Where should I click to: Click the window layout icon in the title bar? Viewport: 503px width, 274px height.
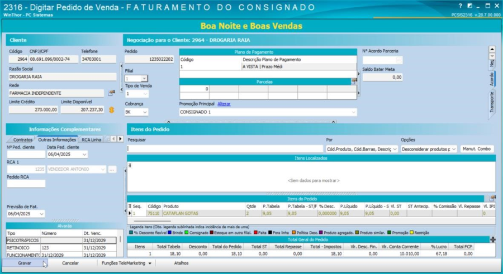coord(469,6)
